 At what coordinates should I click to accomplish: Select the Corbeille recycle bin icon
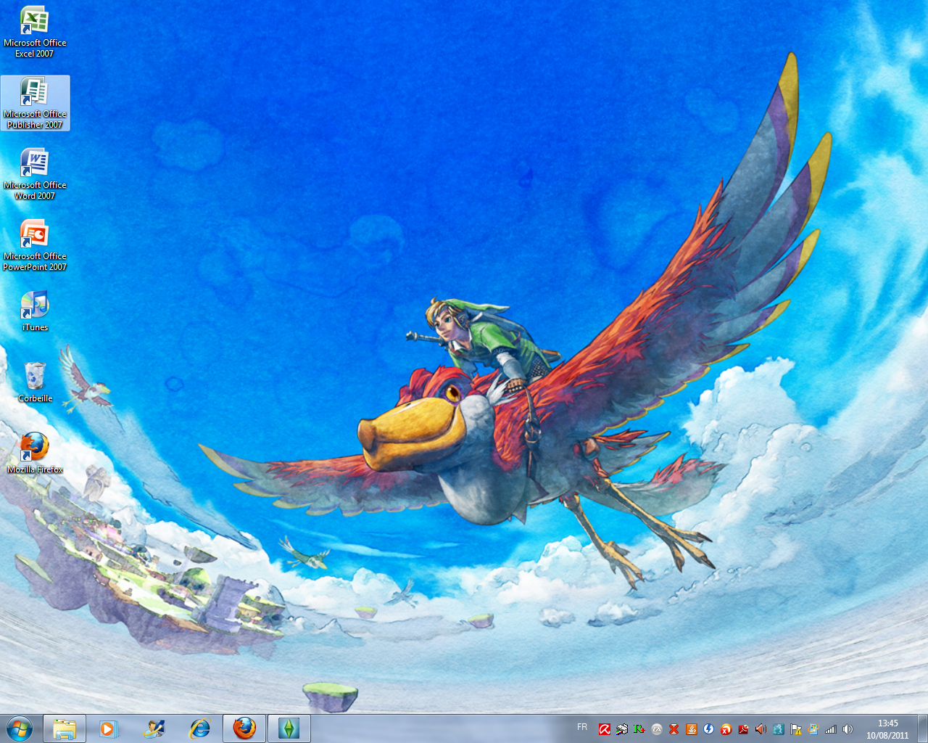click(x=35, y=382)
